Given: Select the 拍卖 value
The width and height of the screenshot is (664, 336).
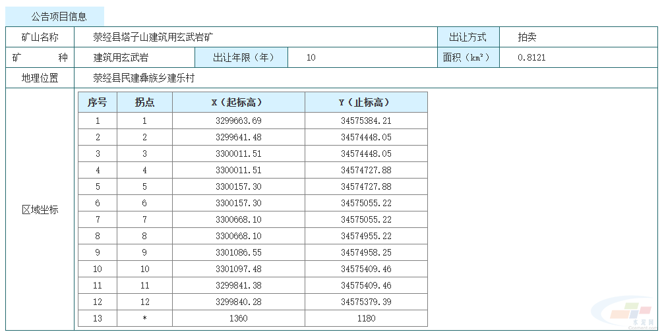Looking at the screenshot, I should pos(527,38).
